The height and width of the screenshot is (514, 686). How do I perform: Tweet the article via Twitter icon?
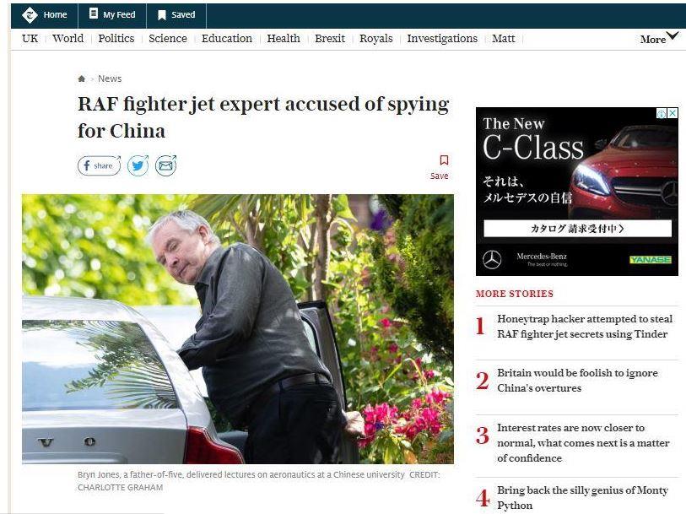[x=138, y=165]
